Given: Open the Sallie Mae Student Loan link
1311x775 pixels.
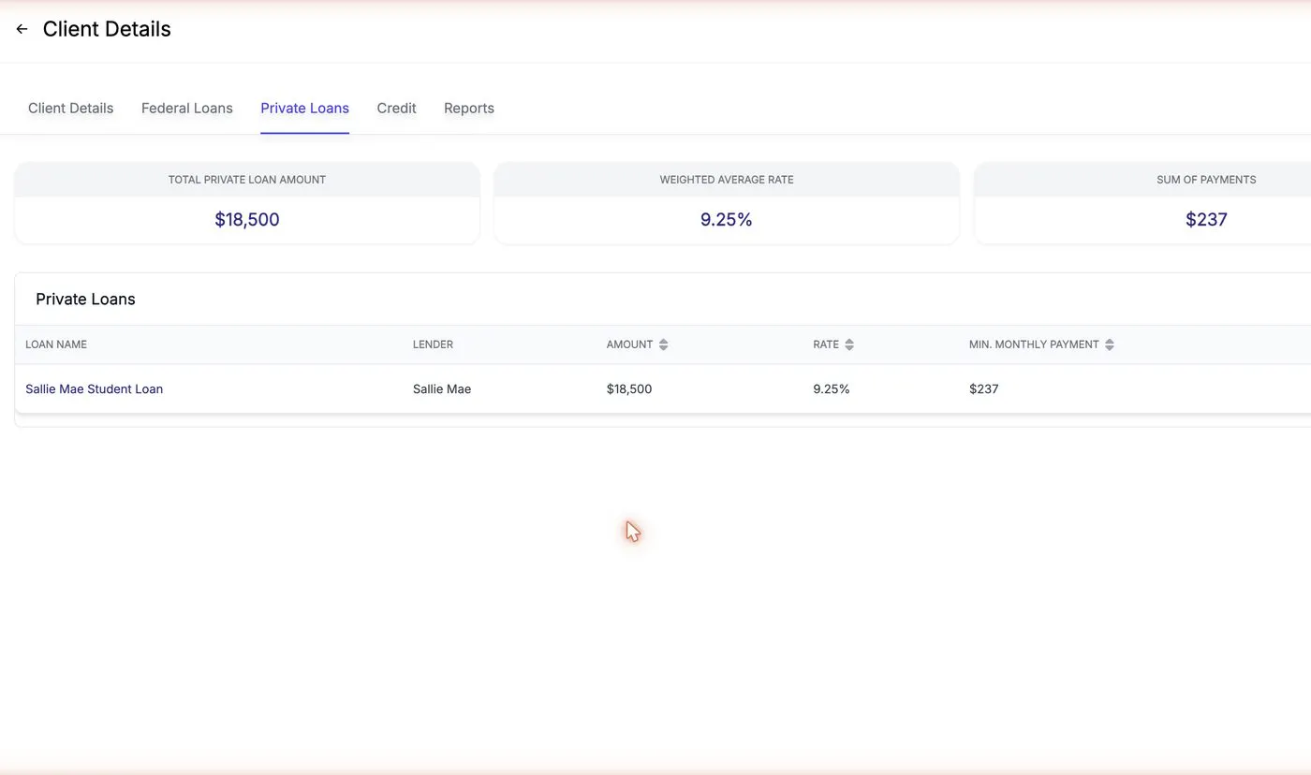Looking at the screenshot, I should point(94,388).
